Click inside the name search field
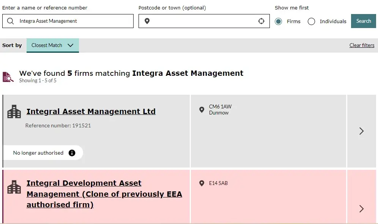This screenshot has height=224, width=378. (68, 21)
